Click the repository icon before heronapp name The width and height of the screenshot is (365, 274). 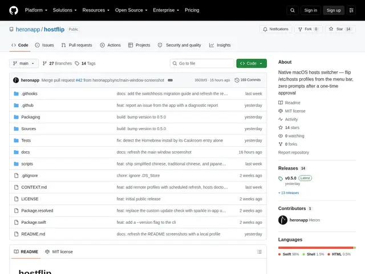tap(11, 29)
